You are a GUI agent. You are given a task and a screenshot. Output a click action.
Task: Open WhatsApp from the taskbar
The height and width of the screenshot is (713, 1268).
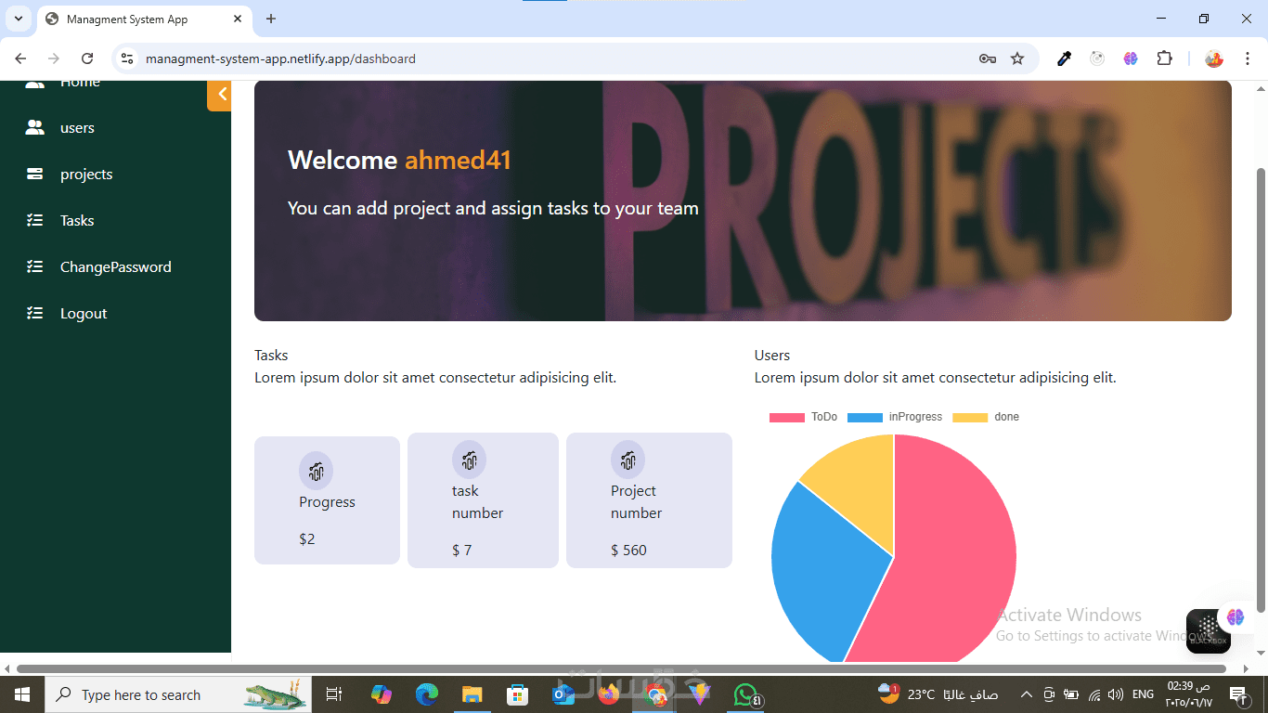[x=746, y=694]
